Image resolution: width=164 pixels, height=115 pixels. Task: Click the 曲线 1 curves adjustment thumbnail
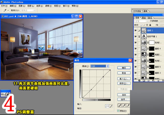144,31
